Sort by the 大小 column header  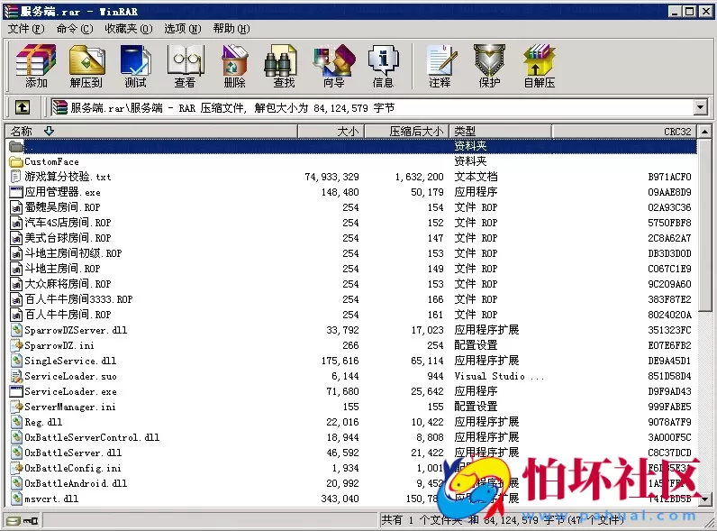pos(331,132)
